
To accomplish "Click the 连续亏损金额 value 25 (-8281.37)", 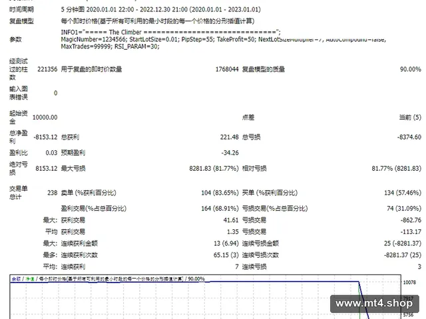I will tap(403, 243).
